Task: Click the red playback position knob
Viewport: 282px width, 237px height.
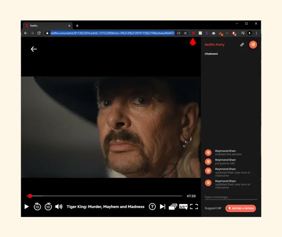Action: (x=30, y=196)
